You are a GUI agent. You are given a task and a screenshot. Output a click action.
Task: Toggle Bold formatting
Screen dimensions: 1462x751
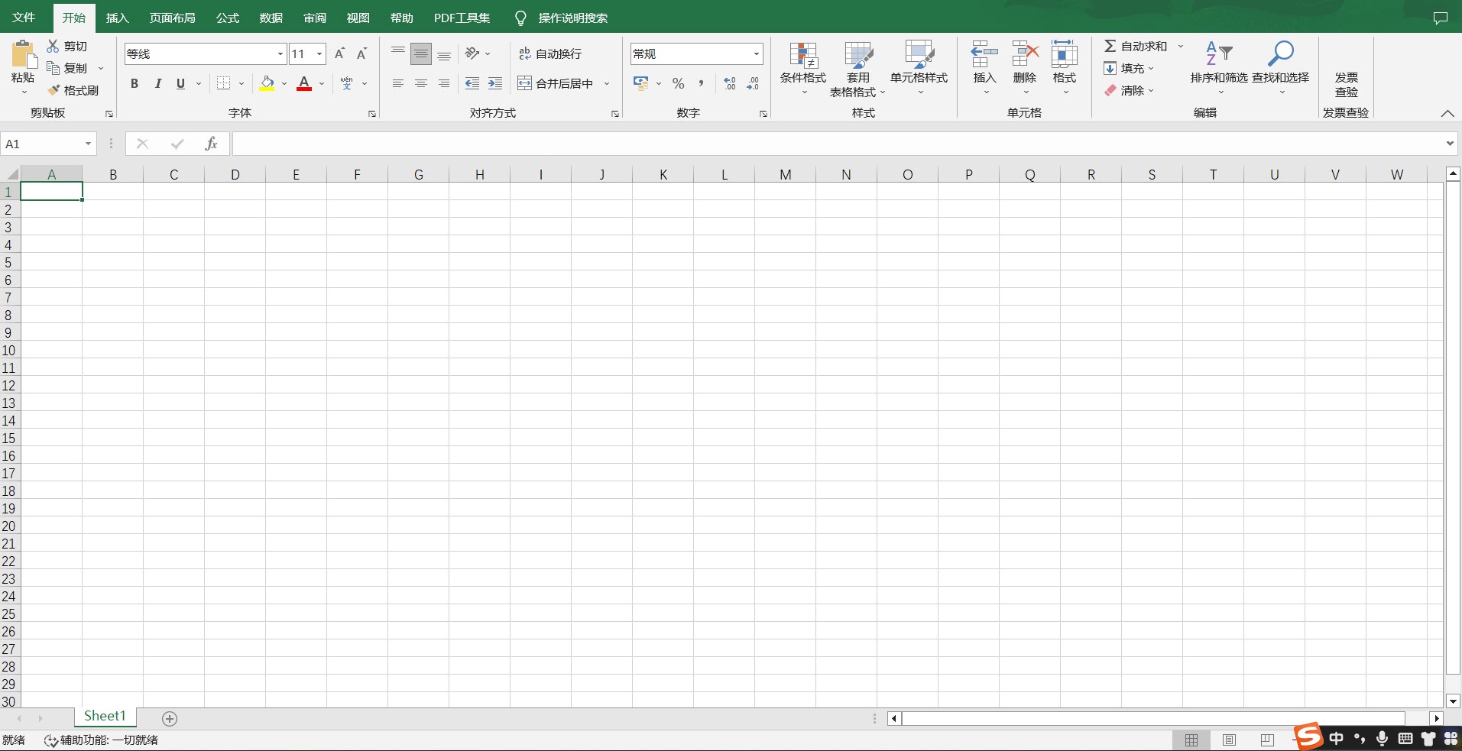(135, 83)
